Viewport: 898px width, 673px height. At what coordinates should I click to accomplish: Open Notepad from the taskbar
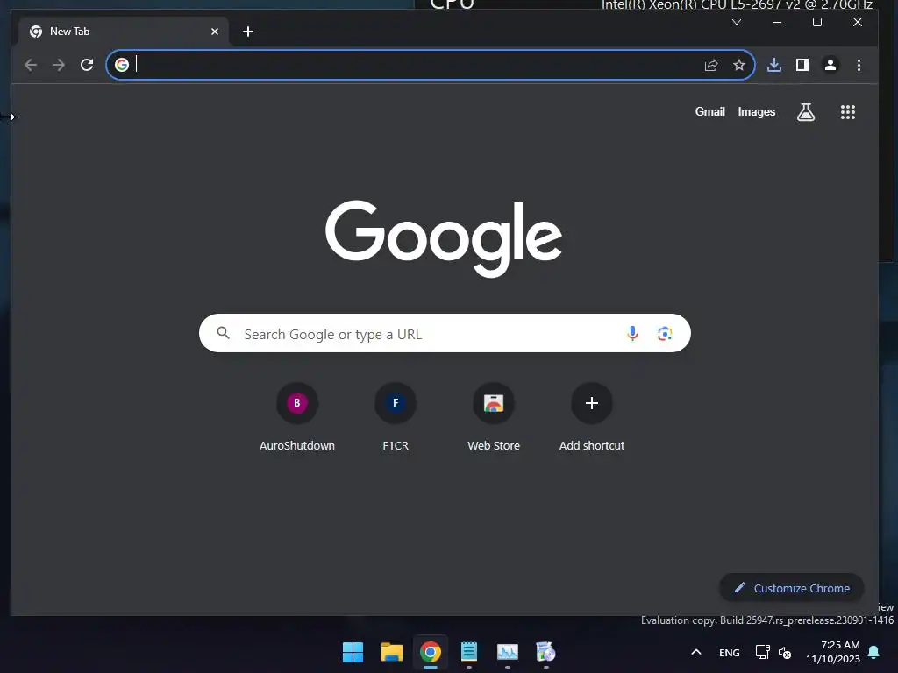point(469,652)
